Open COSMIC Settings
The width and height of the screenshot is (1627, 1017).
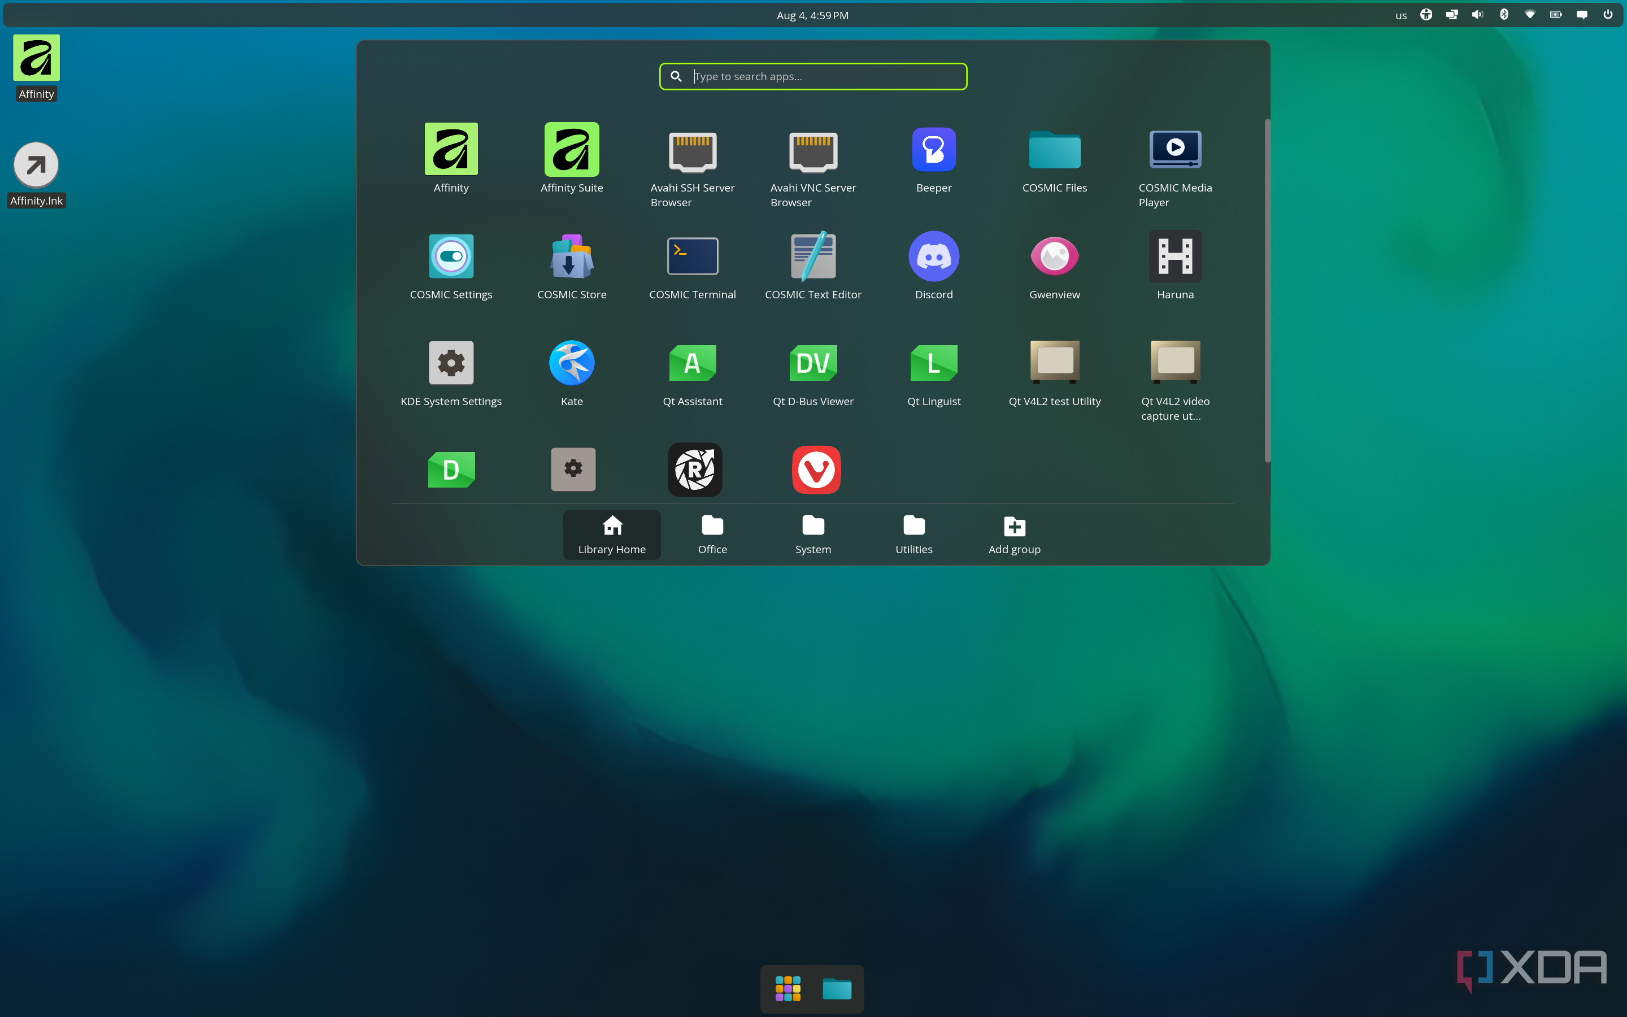pos(451,266)
